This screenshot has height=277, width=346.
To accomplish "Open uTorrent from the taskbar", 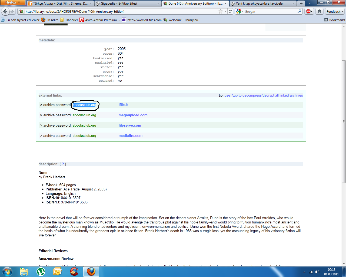I will [41, 271].
